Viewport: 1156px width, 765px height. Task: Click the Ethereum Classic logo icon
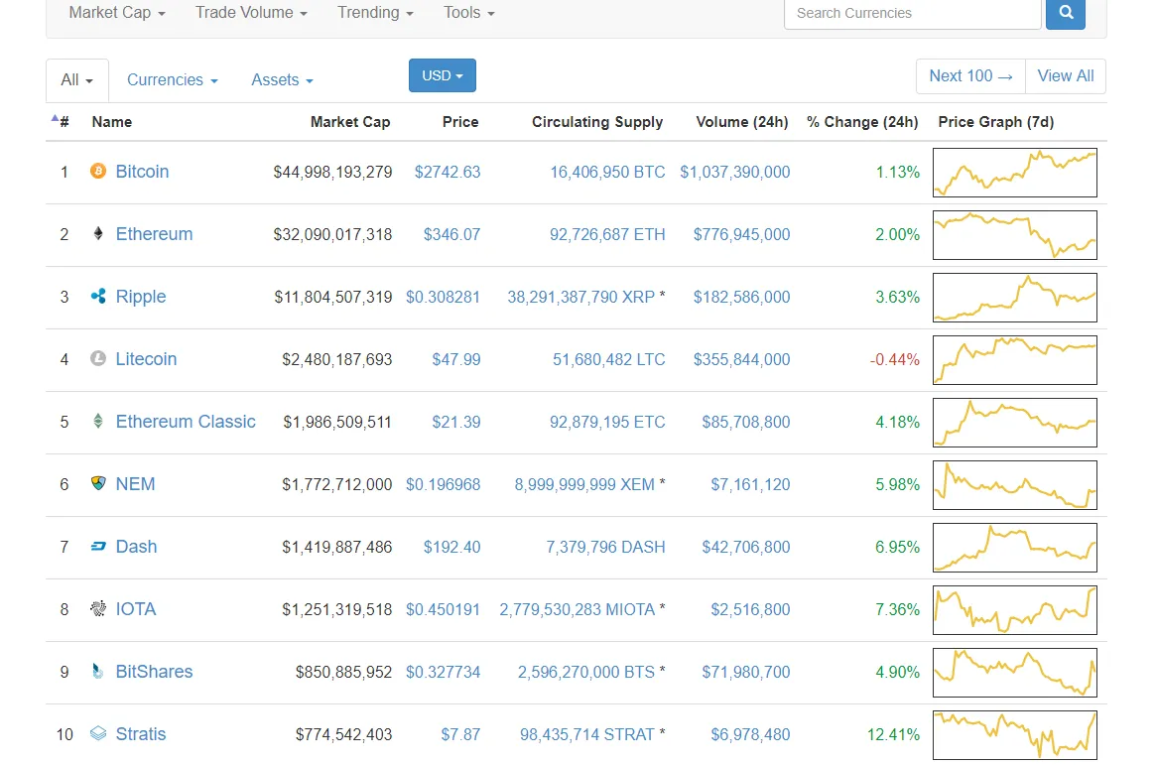pyautogui.click(x=98, y=421)
